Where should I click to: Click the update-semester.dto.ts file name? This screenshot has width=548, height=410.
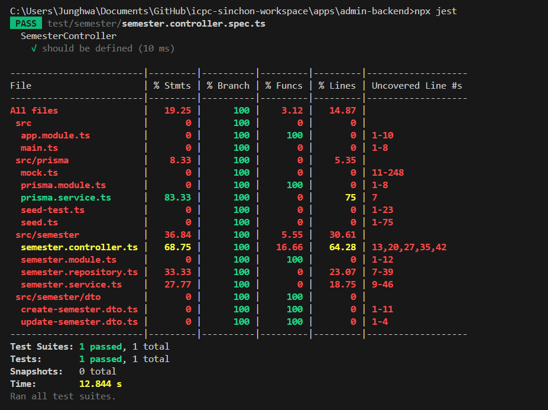point(79,322)
